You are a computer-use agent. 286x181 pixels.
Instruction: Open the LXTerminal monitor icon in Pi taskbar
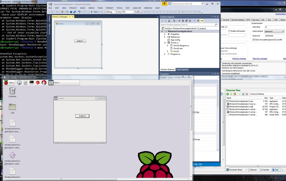(x=32, y=83)
